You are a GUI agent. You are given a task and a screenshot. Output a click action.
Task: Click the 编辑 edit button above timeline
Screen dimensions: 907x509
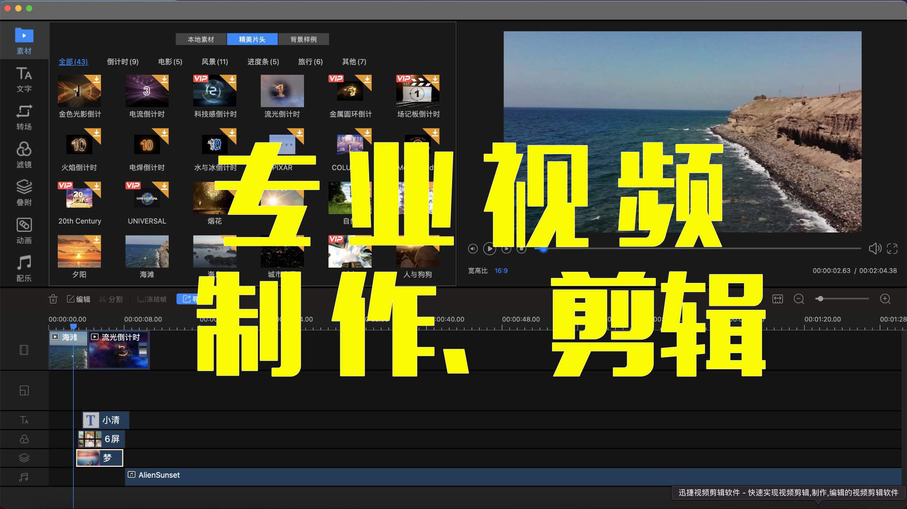[x=80, y=299]
